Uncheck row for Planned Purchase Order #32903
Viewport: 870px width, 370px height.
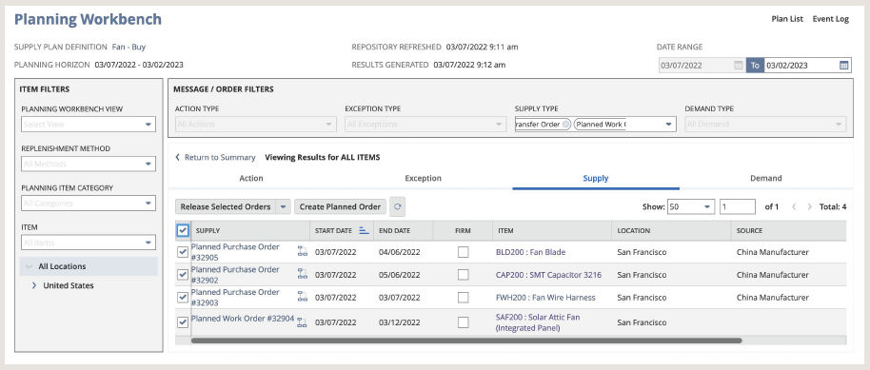183,298
